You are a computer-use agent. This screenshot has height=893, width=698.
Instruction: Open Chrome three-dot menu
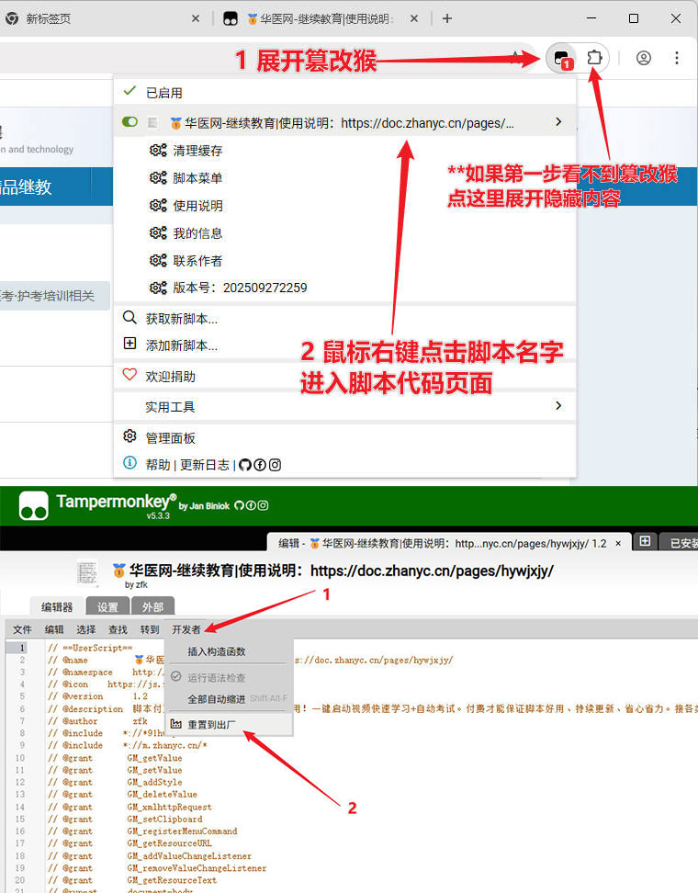click(677, 58)
